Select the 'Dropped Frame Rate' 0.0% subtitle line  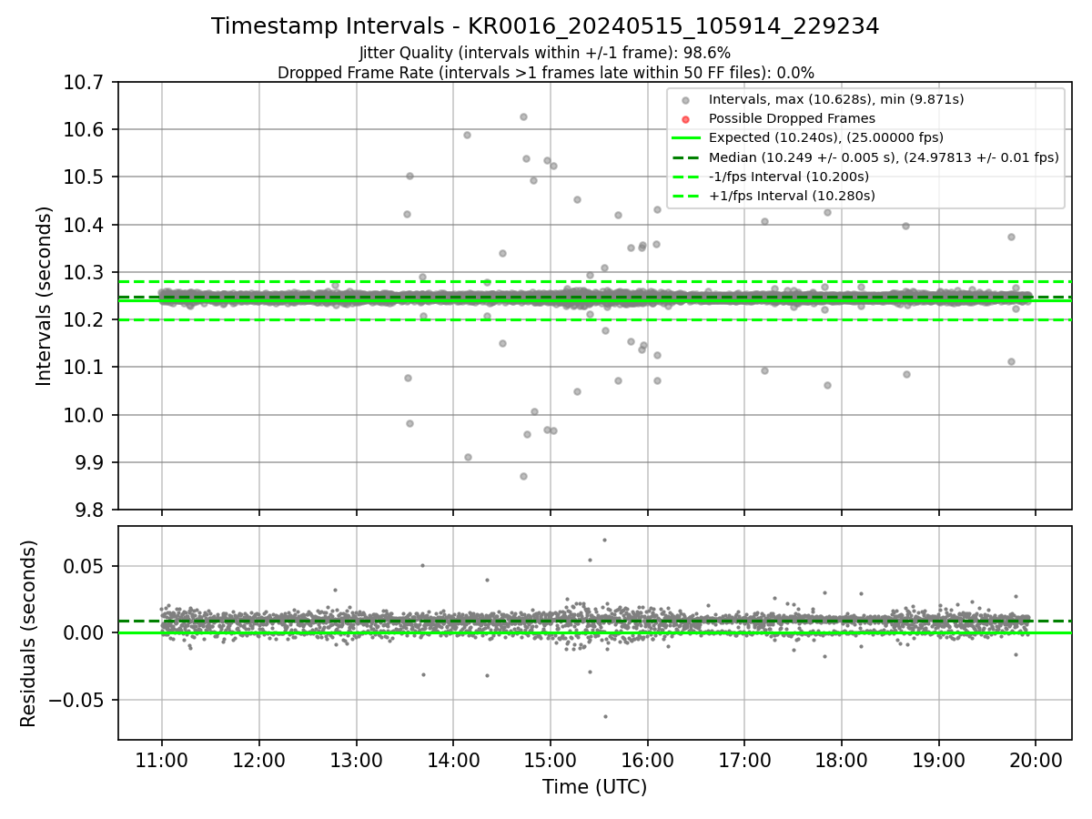[x=545, y=73]
